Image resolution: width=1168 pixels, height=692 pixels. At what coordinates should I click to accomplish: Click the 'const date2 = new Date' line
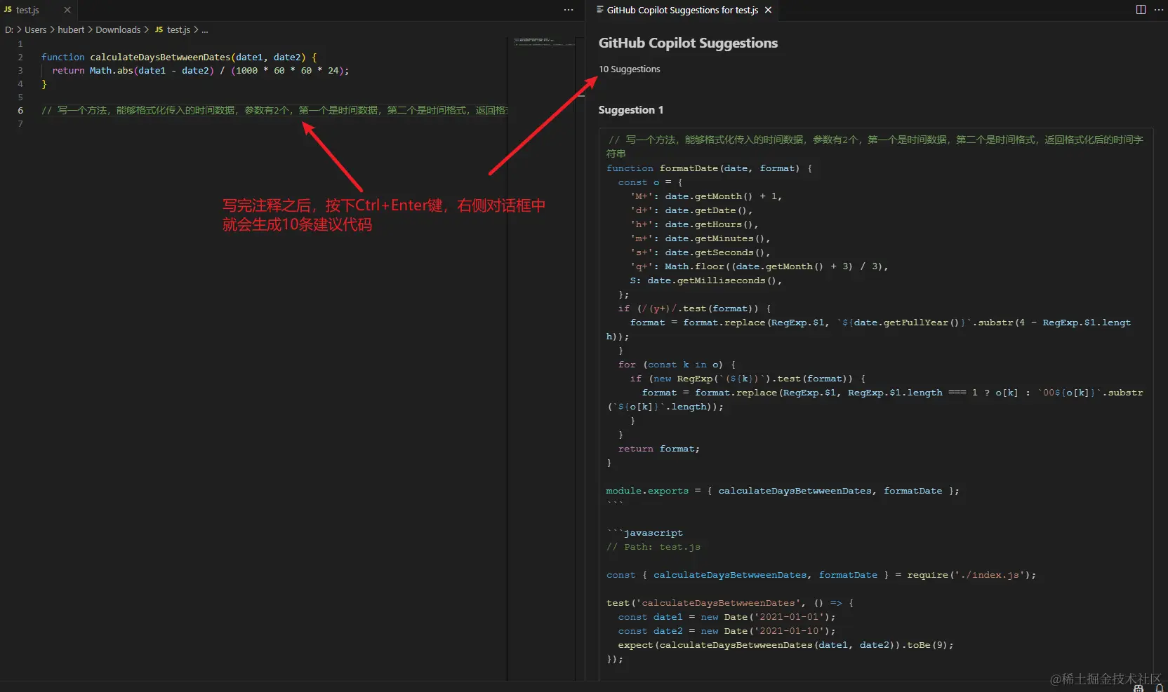point(727,631)
